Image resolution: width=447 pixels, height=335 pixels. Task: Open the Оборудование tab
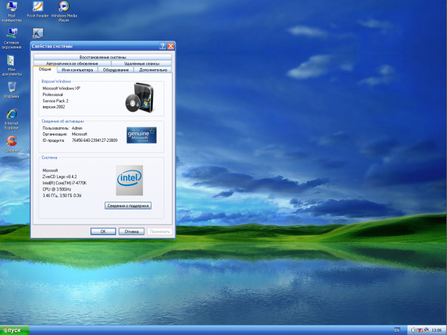(x=116, y=70)
